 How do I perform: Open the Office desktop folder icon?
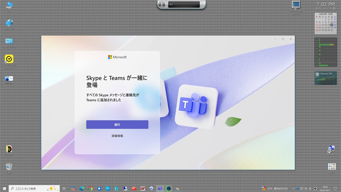pyautogui.click(x=332, y=168)
